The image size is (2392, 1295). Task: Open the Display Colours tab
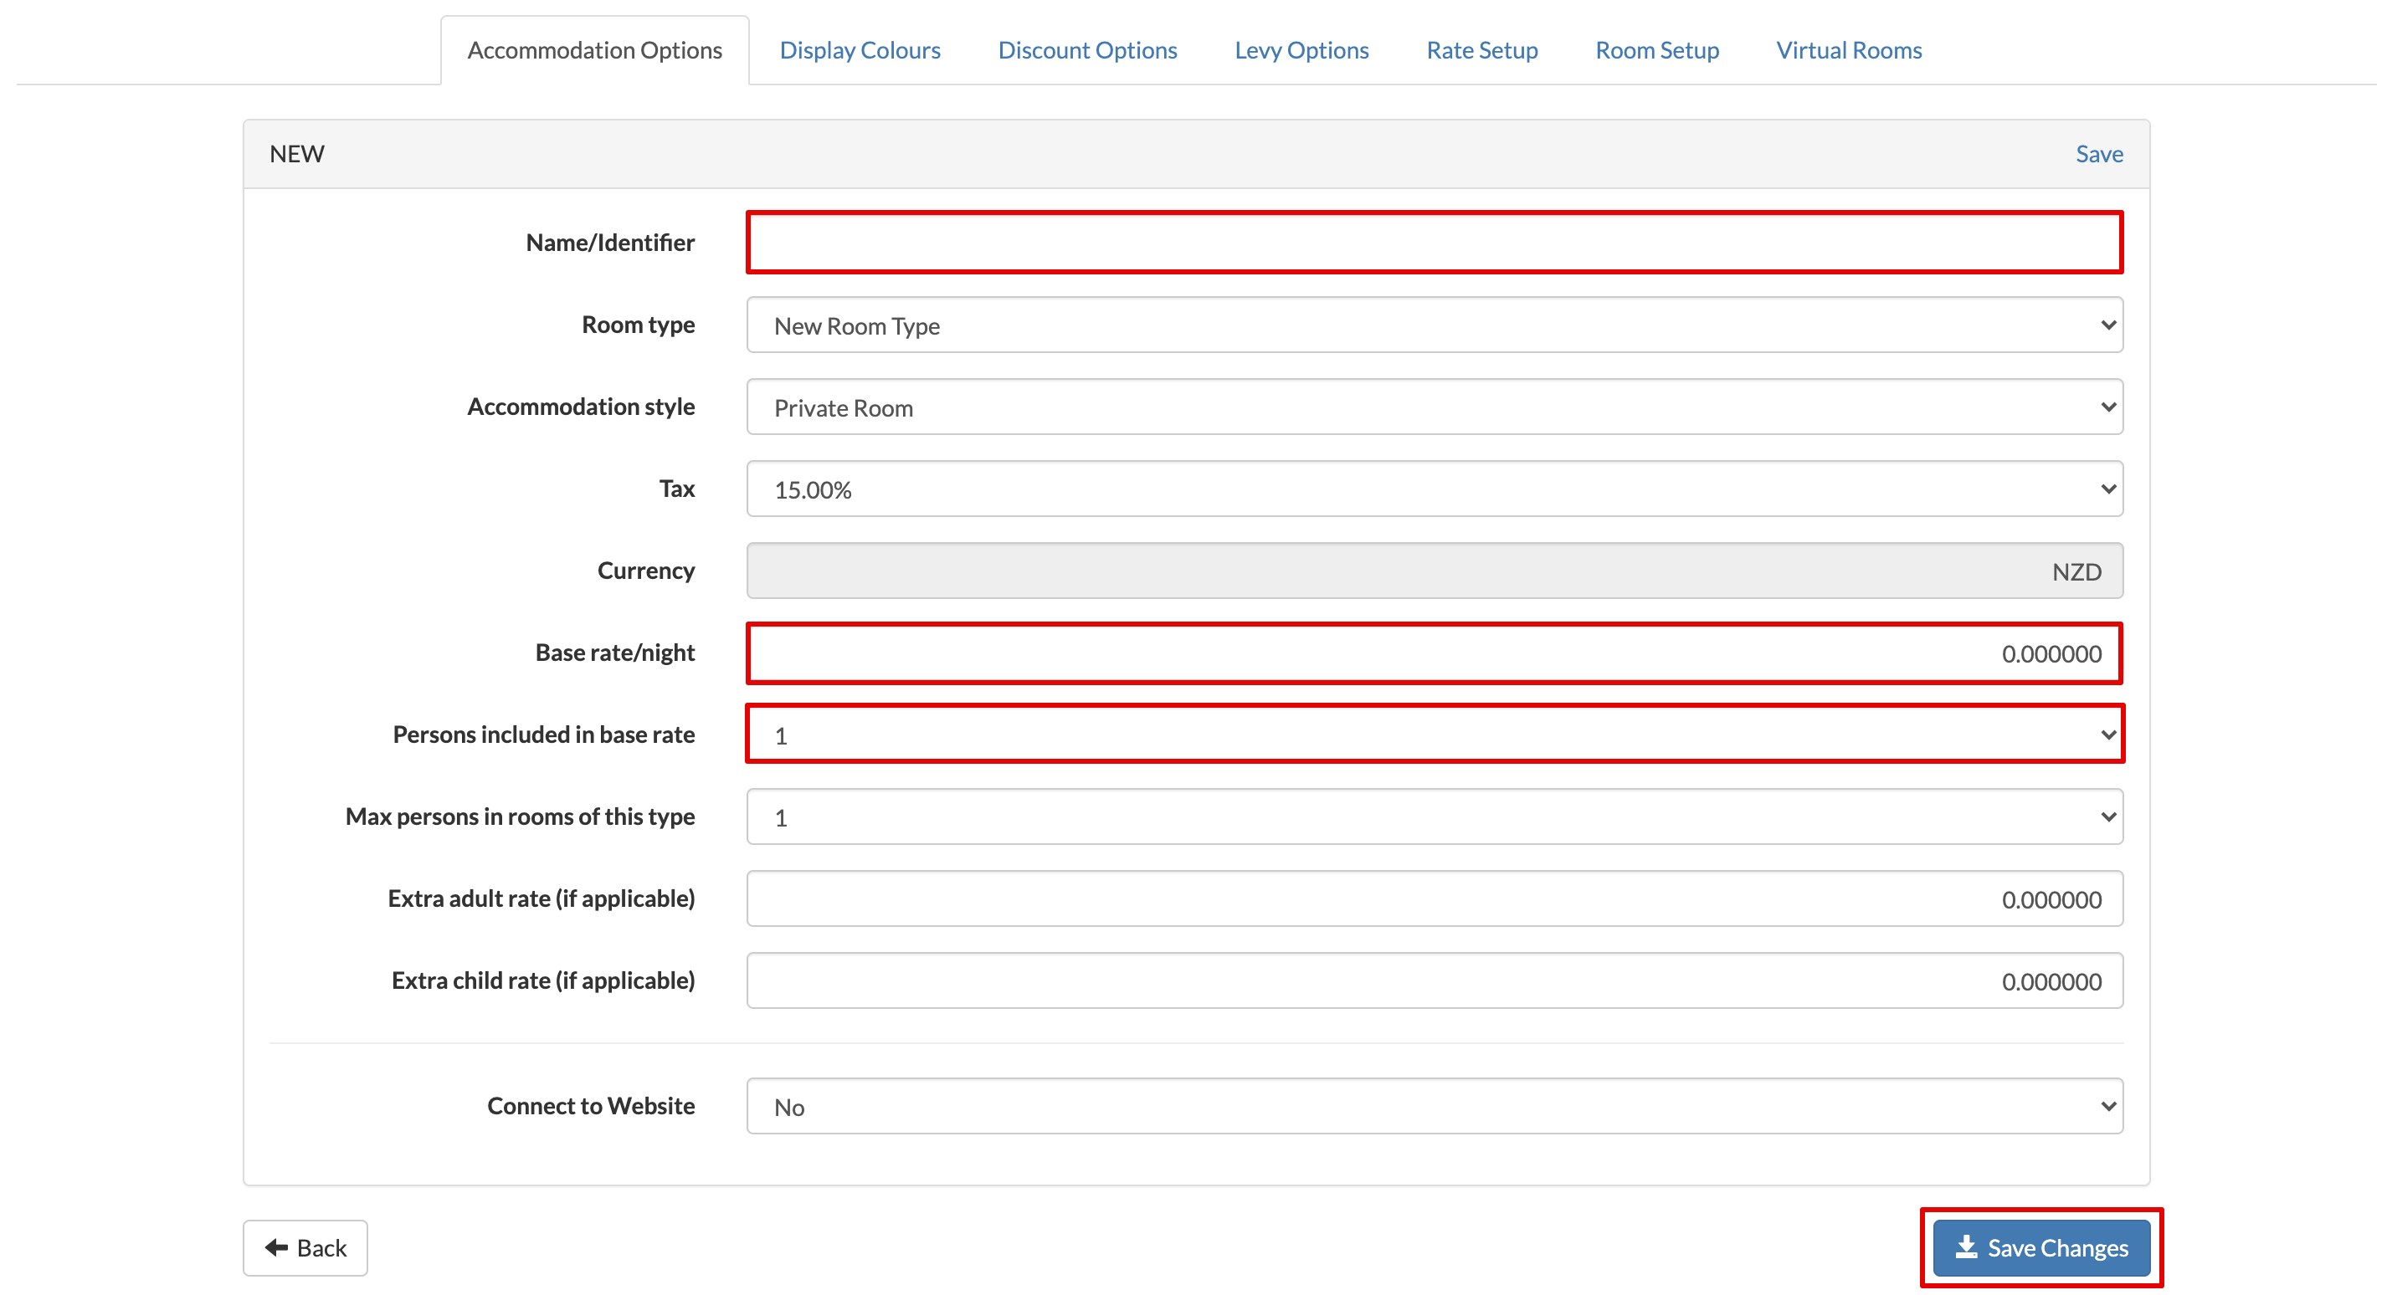pyautogui.click(x=859, y=50)
